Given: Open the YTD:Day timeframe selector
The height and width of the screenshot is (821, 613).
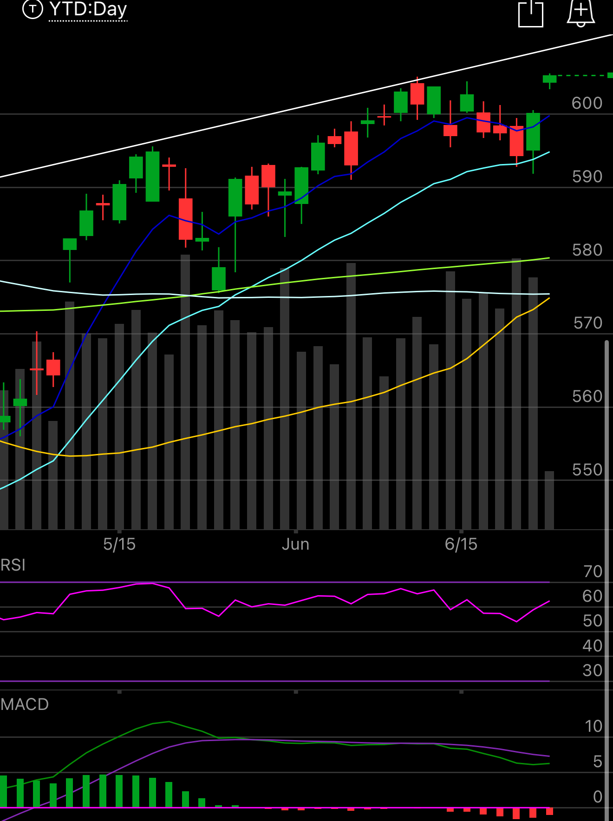Looking at the screenshot, I should [88, 9].
